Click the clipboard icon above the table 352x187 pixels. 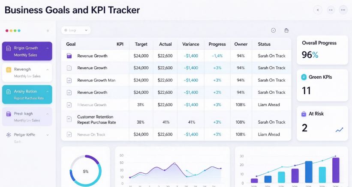click(286, 30)
